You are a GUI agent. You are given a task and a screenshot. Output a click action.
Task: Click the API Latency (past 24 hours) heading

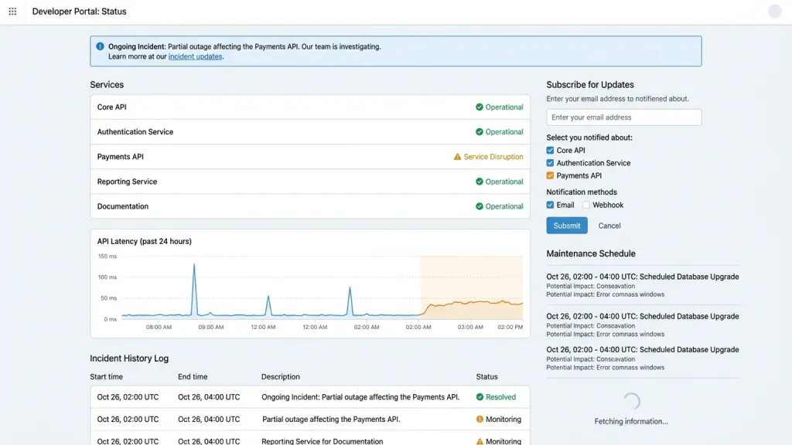[x=145, y=241]
